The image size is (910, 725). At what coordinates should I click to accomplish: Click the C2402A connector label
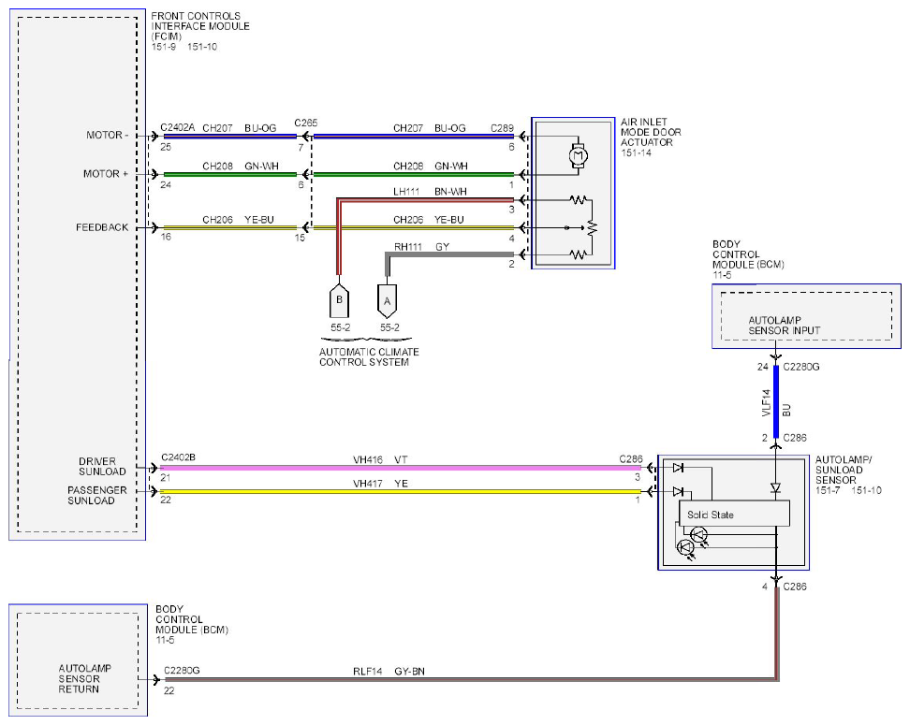click(x=178, y=127)
